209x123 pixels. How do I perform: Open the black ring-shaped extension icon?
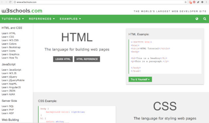tap(202, 2)
